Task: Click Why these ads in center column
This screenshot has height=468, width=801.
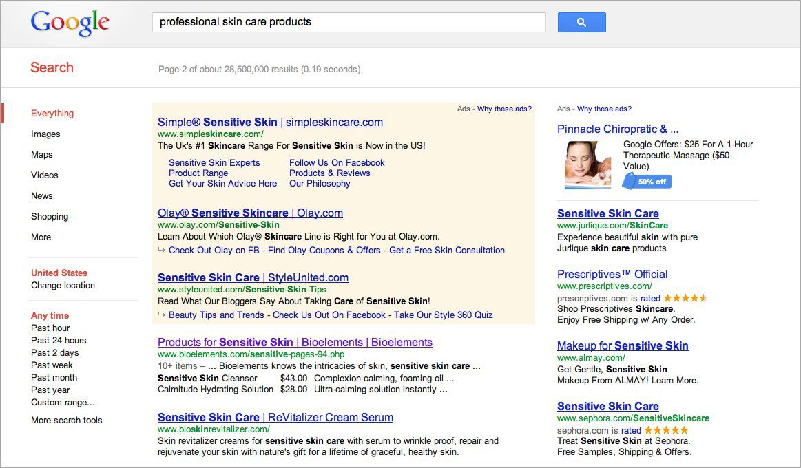Action: [504, 109]
